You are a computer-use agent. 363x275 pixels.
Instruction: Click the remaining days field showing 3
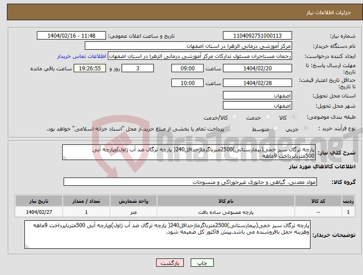[x=138, y=68]
